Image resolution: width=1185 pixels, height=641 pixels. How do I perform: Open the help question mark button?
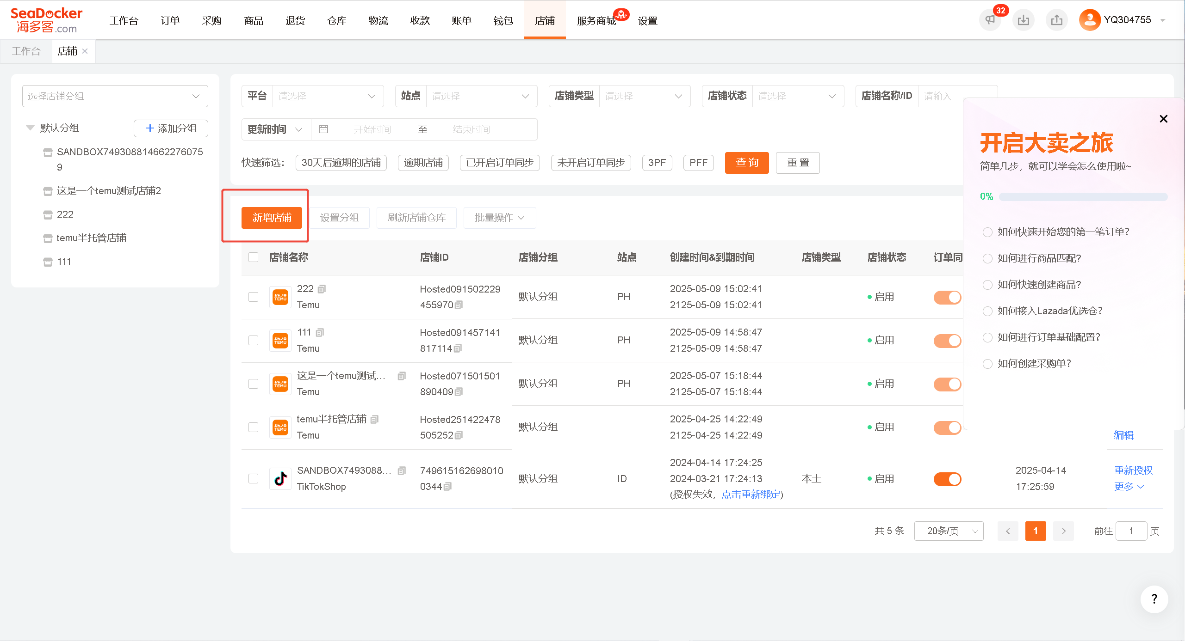(1154, 599)
